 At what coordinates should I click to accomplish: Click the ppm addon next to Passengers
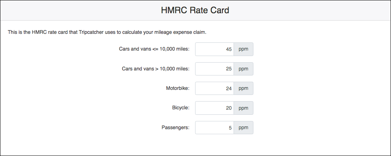[x=243, y=128]
